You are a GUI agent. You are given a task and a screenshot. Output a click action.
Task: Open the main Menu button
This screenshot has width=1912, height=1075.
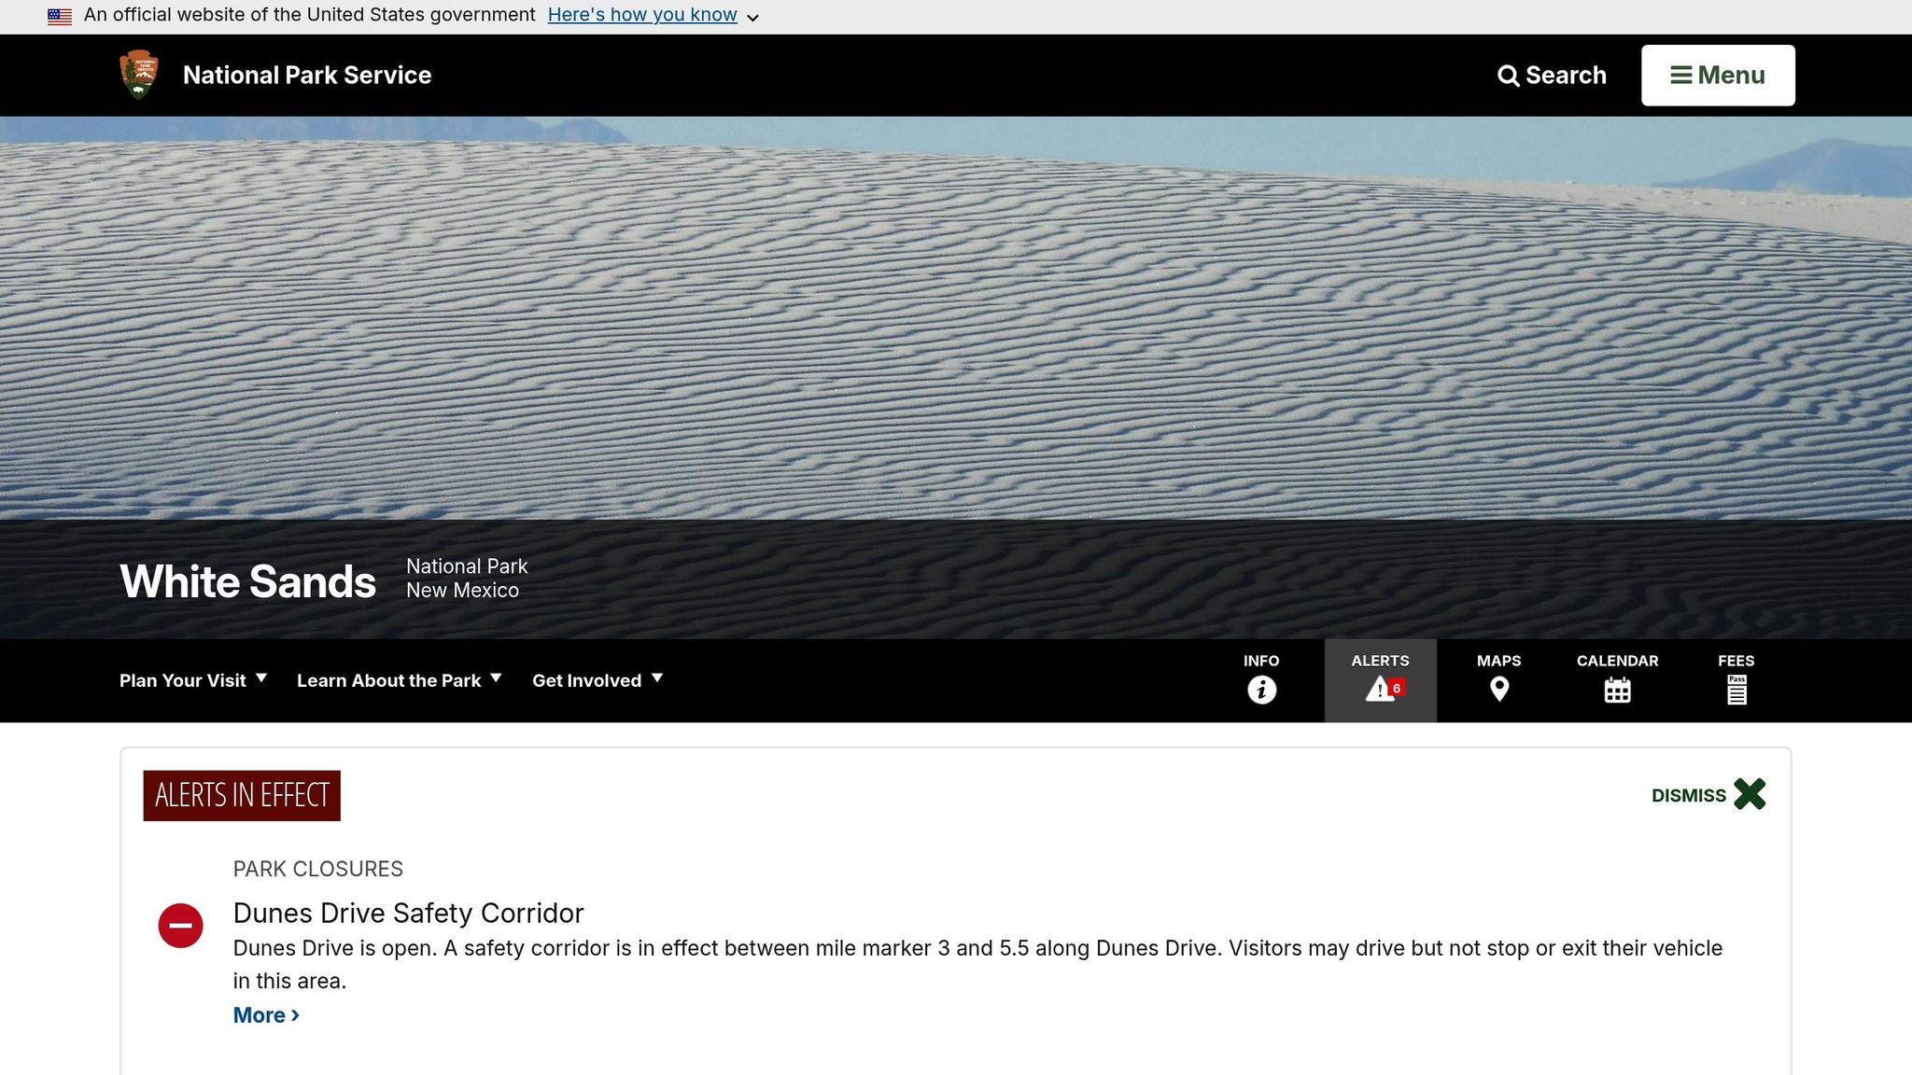1718,76
